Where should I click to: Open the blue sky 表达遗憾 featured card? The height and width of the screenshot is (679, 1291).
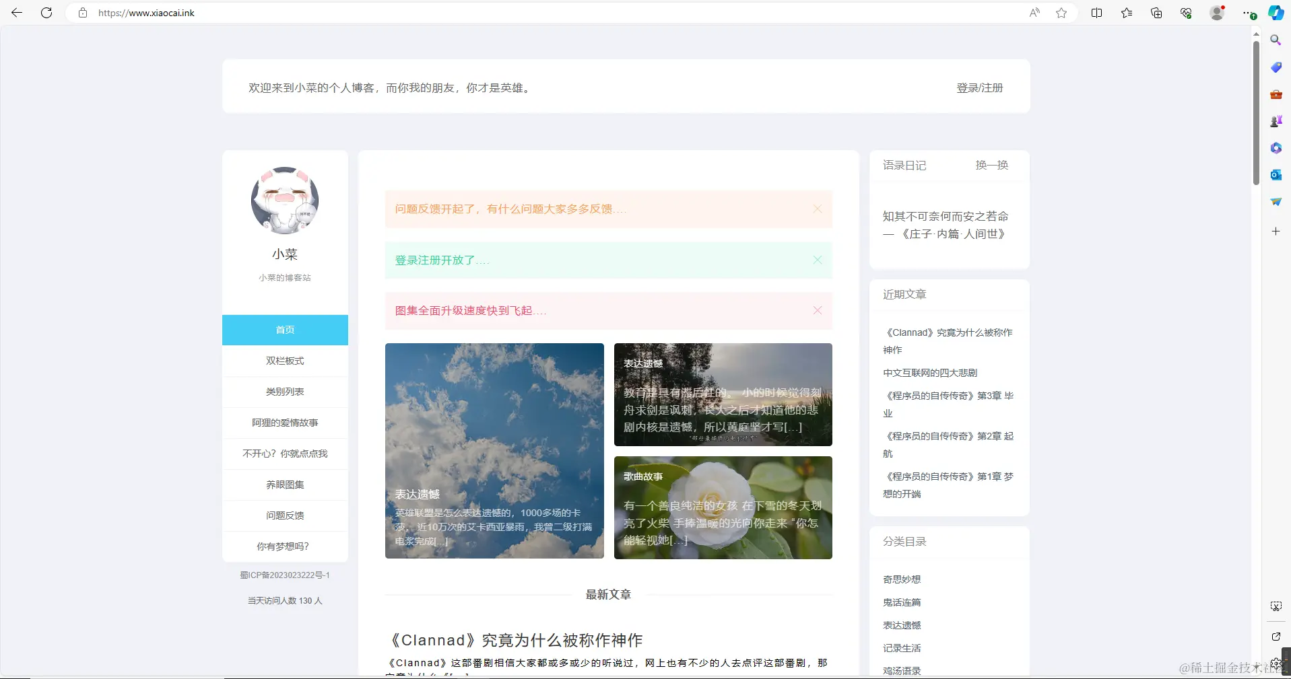point(494,451)
